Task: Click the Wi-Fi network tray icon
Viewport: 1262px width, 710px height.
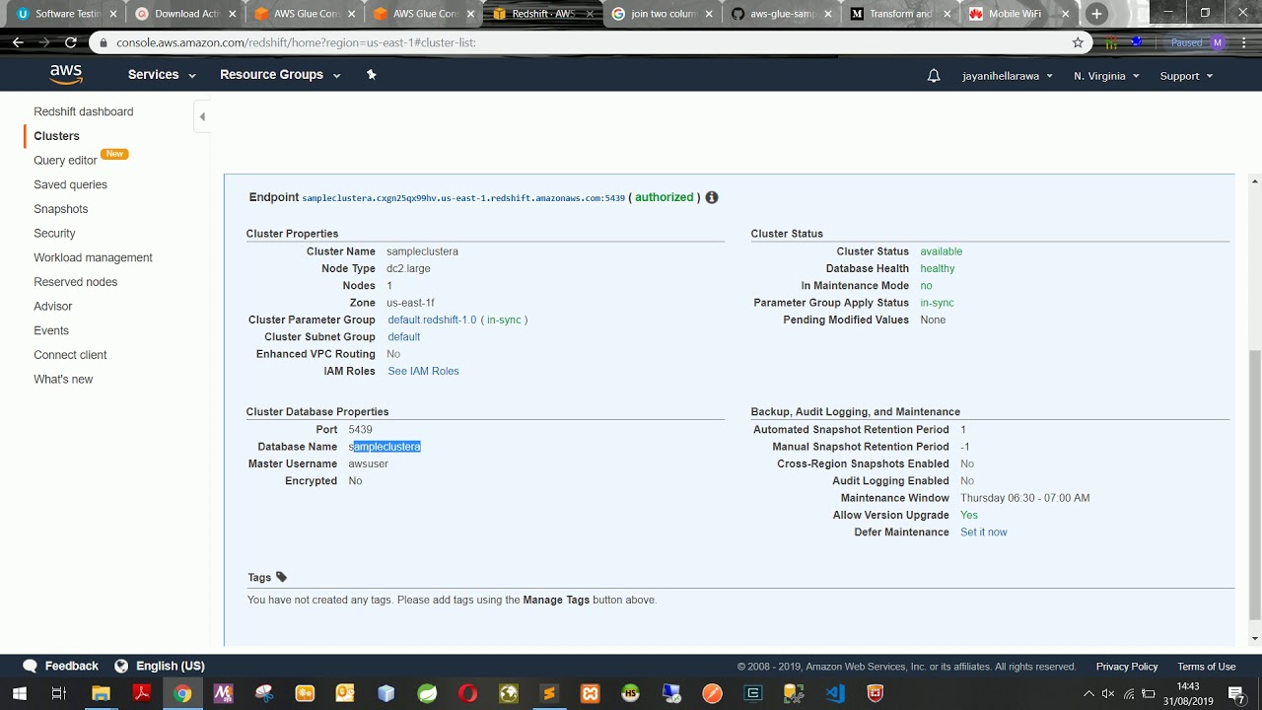Action: pos(1129,693)
